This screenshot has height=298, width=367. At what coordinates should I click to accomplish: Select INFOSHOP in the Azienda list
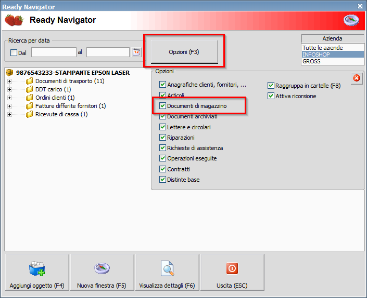point(333,55)
